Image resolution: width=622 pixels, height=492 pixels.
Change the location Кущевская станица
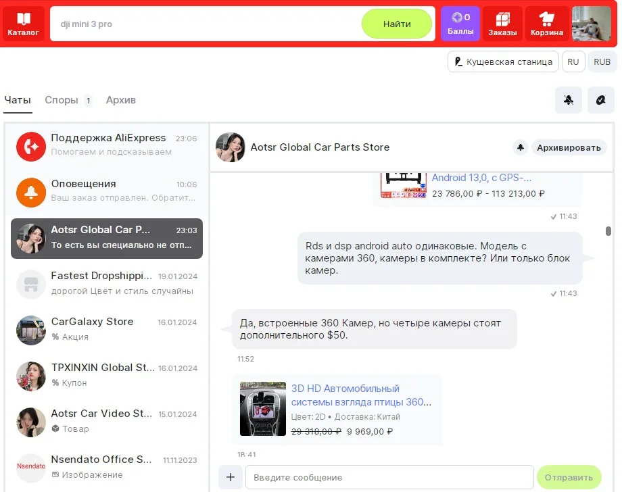click(503, 62)
